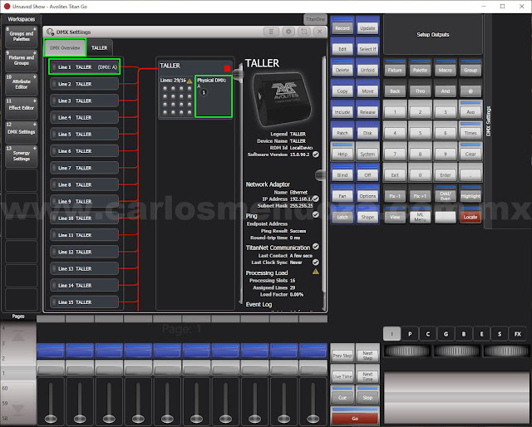Select the Line 15 TALLER row
Screen dimensions: 532x427
85,302
